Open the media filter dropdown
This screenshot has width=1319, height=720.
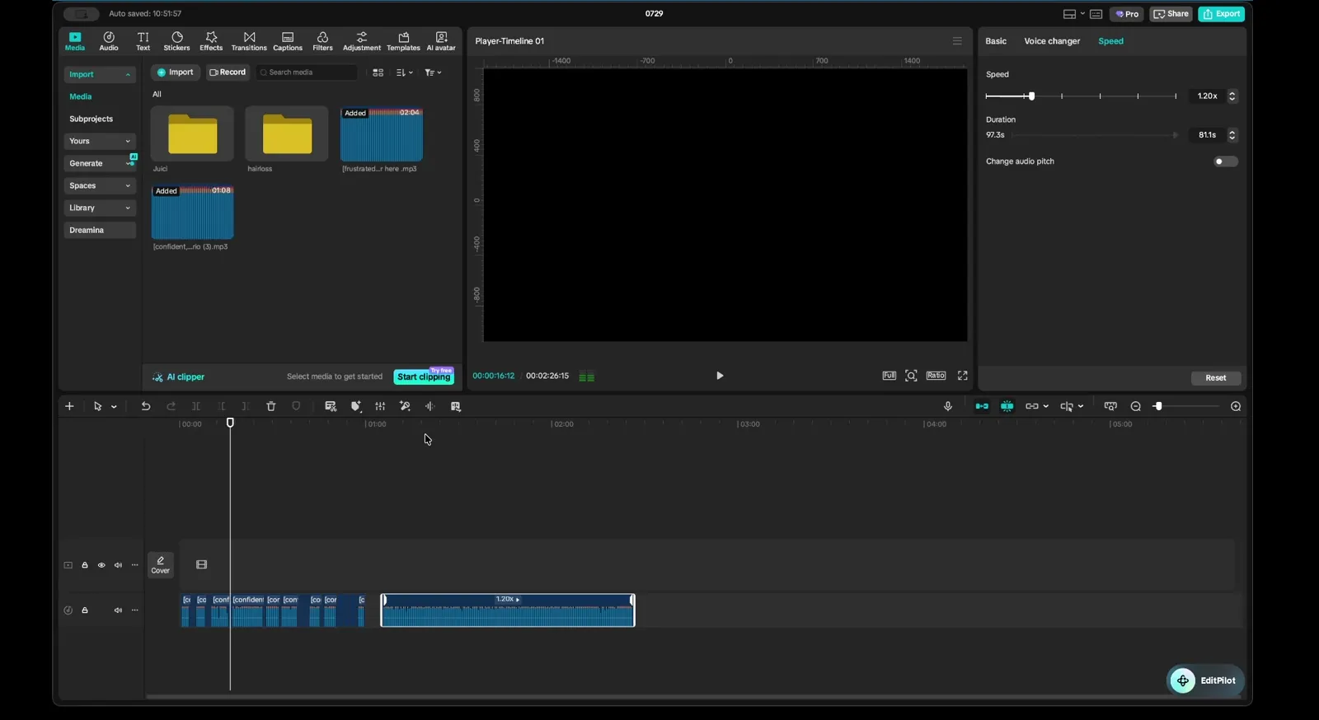coord(433,73)
